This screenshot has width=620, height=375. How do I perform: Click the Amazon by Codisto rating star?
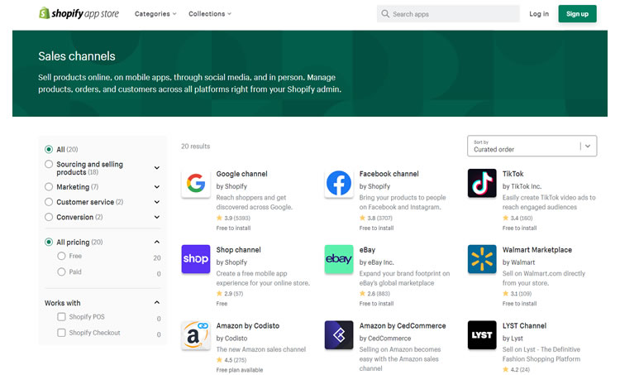click(219, 359)
